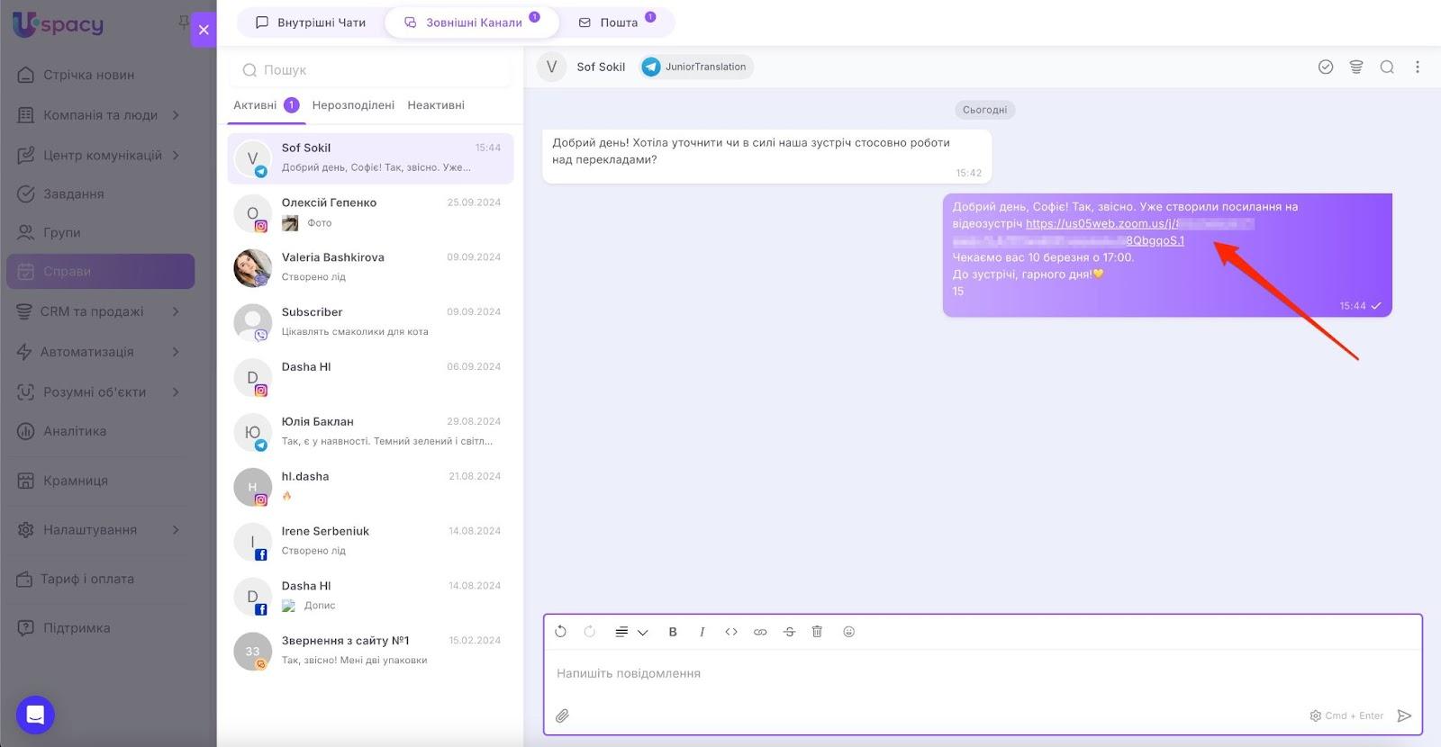Click the Напишіть повідомлення message field

point(983,673)
